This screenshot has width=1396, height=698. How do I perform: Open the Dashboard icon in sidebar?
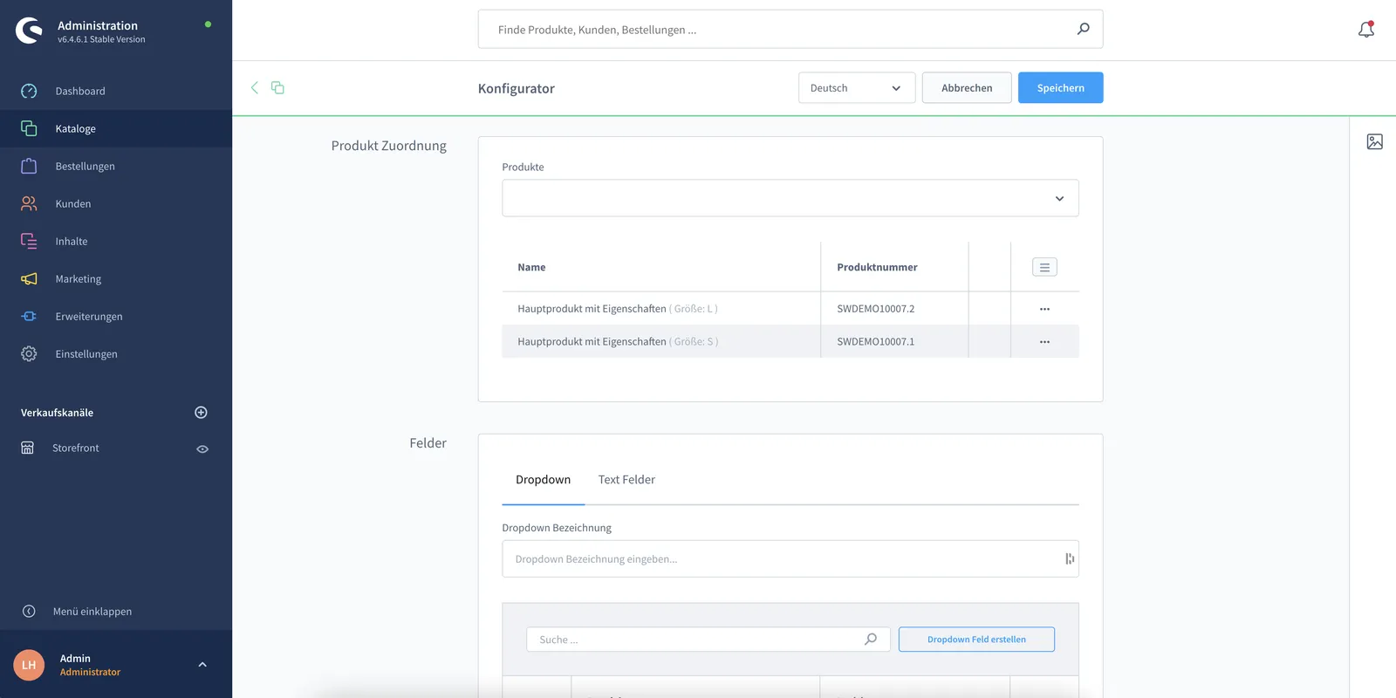coord(29,91)
